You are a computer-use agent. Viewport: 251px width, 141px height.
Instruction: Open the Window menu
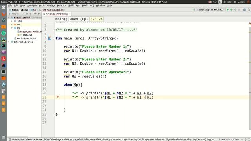point(100,5)
